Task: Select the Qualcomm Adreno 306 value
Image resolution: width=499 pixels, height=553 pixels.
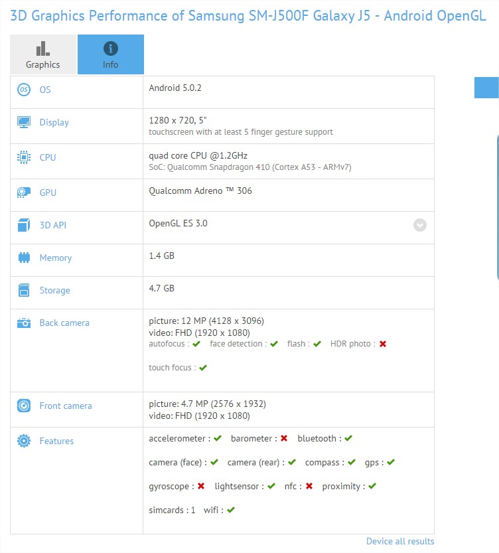Action: coord(200,191)
